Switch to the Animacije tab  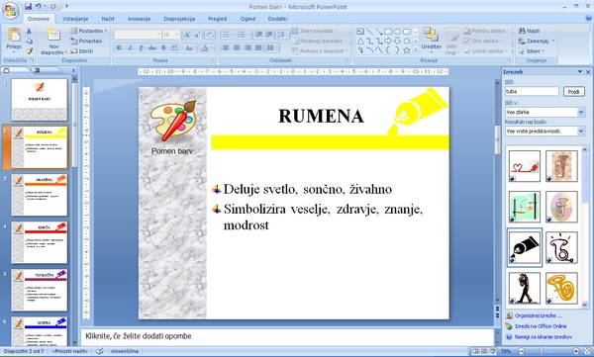click(139, 19)
